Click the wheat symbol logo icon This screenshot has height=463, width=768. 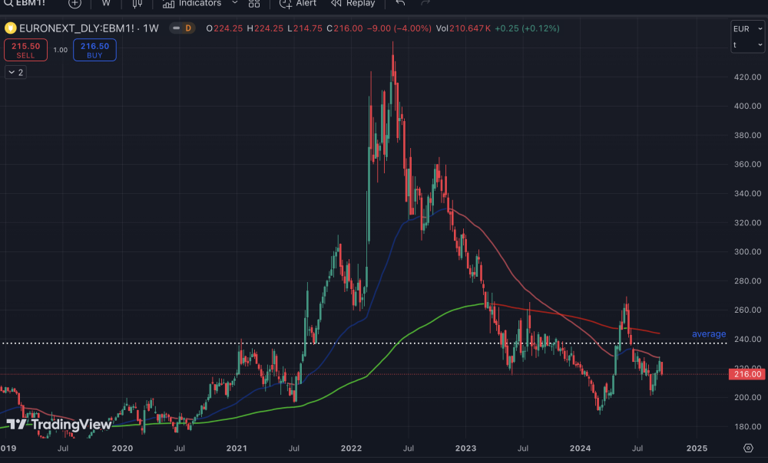pos(10,28)
